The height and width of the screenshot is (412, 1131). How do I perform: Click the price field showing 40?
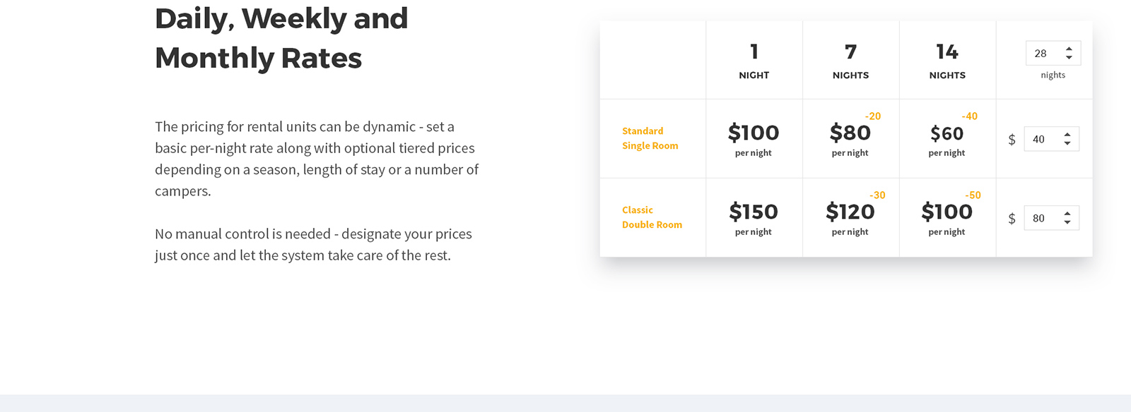pyautogui.click(x=1052, y=139)
